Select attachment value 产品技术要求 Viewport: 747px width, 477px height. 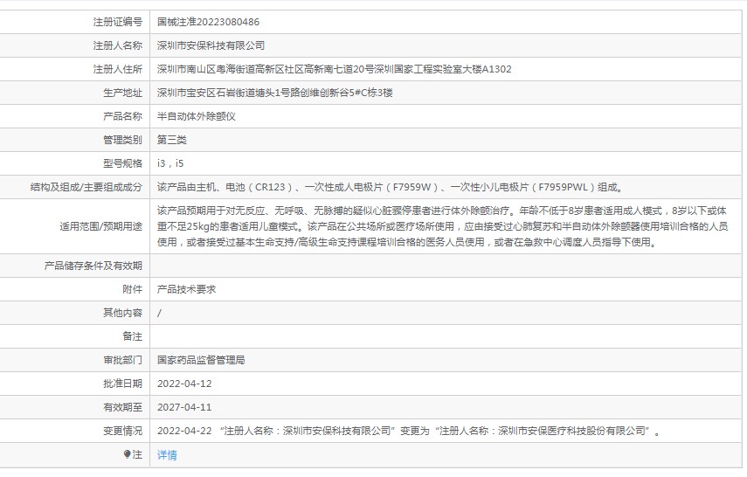pyautogui.click(x=186, y=289)
